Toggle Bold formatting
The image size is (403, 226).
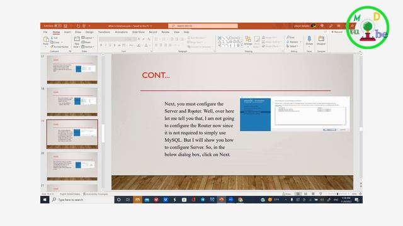[x=101, y=45]
